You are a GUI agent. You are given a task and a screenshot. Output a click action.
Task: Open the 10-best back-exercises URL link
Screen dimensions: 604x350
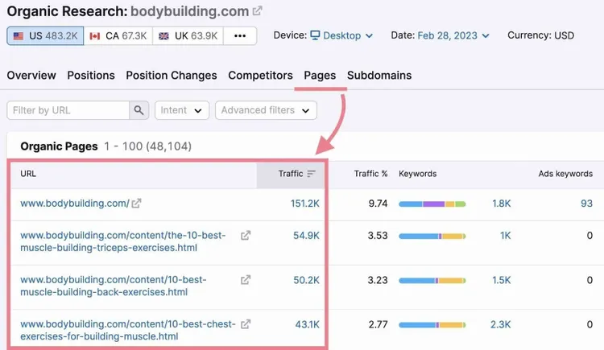114,286
